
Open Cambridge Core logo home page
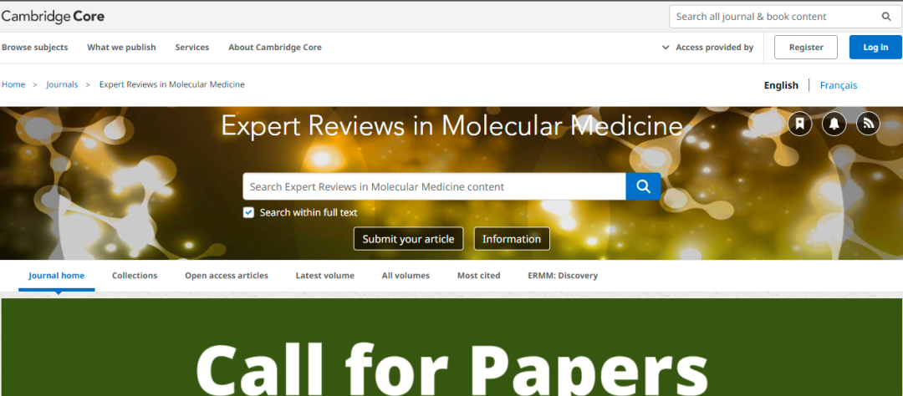click(x=53, y=17)
